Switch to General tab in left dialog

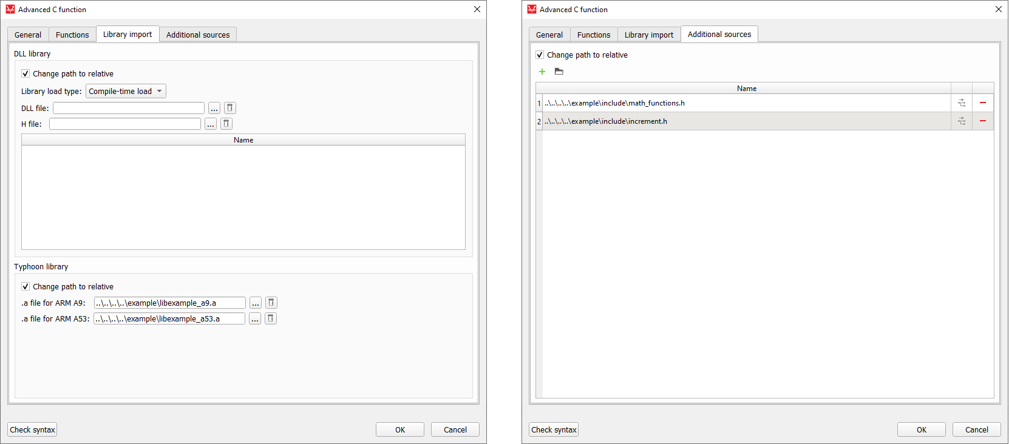point(28,35)
